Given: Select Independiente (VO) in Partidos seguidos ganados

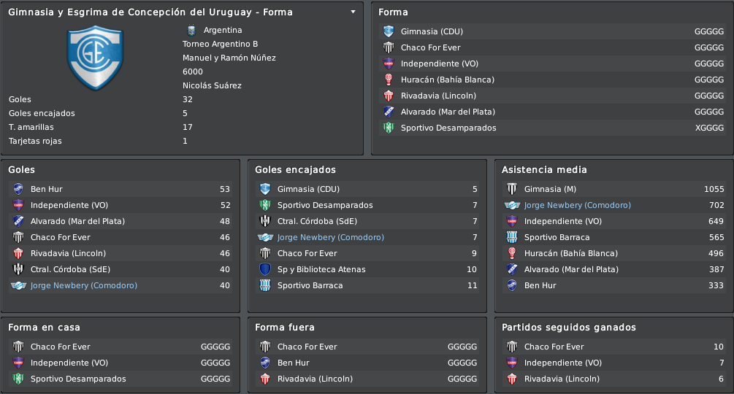Looking at the screenshot, I should click(x=562, y=363).
